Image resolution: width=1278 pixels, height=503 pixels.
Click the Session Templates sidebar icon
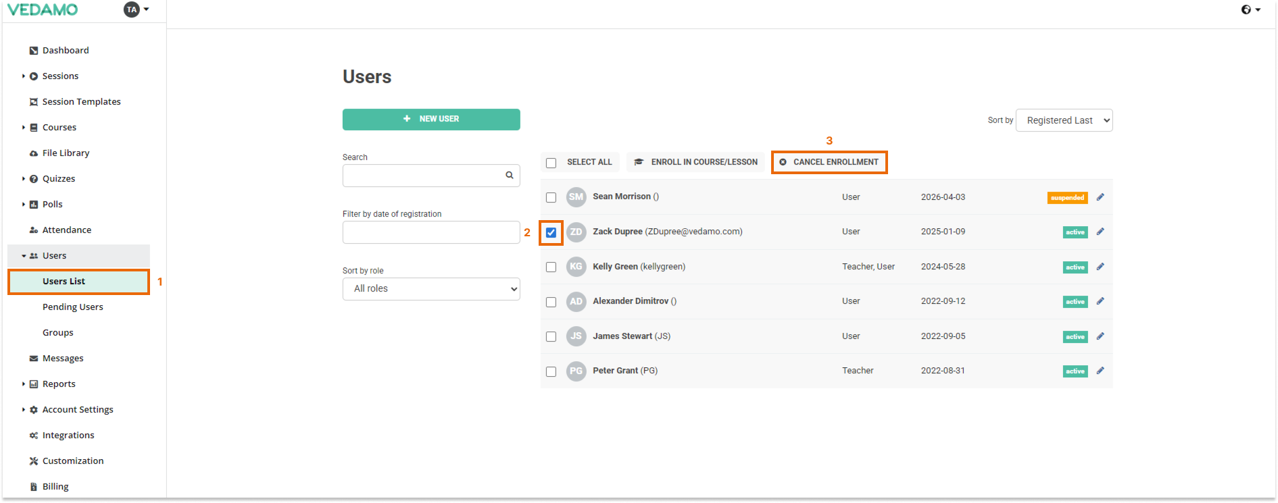pos(34,102)
